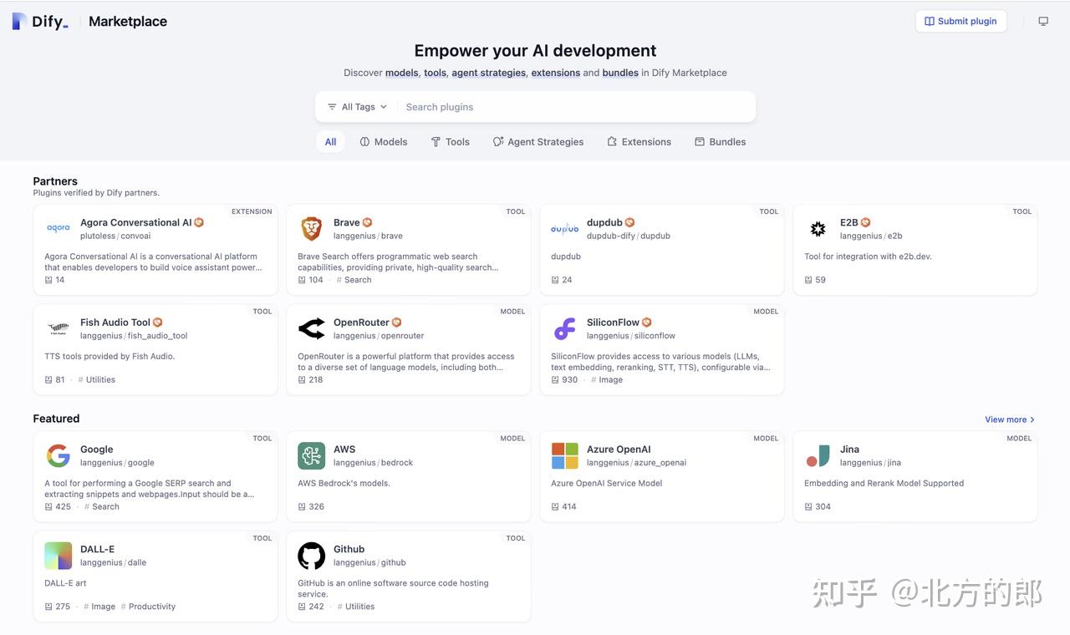1070x635 pixels.
Task: Click the Jina logo
Action: click(x=818, y=455)
